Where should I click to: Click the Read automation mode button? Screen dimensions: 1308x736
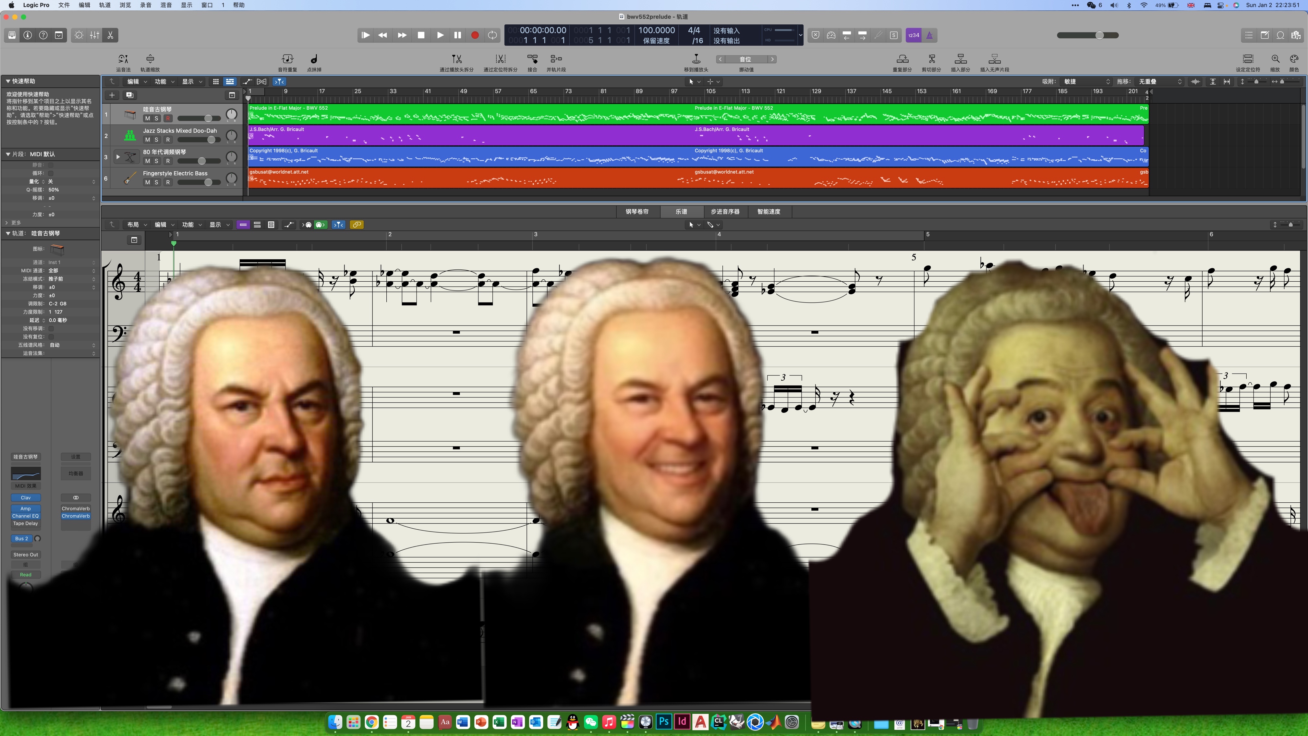coord(25,574)
